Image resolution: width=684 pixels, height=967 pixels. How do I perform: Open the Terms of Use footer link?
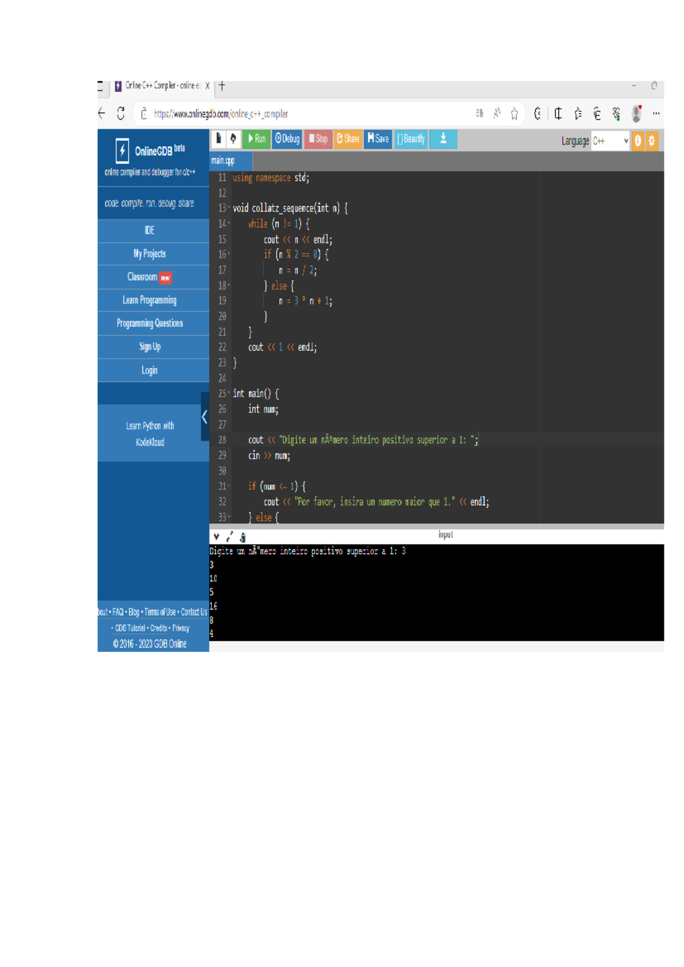pos(160,612)
